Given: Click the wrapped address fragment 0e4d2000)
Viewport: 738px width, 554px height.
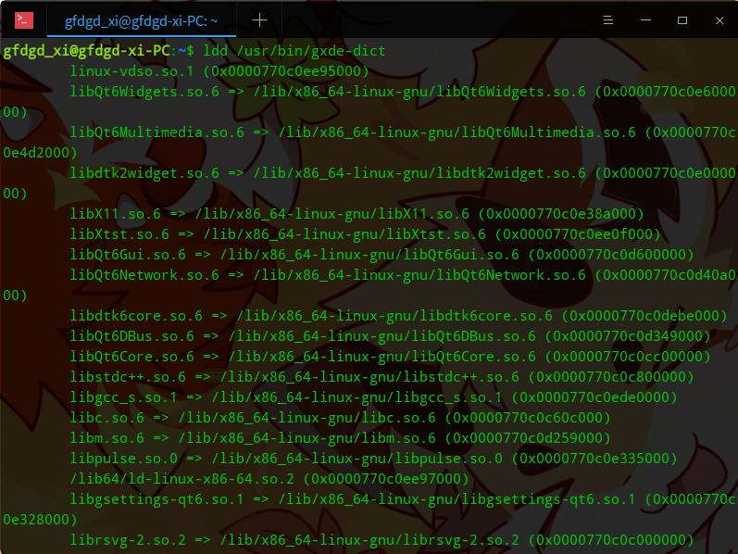Looking at the screenshot, I should (x=40, y=153).
